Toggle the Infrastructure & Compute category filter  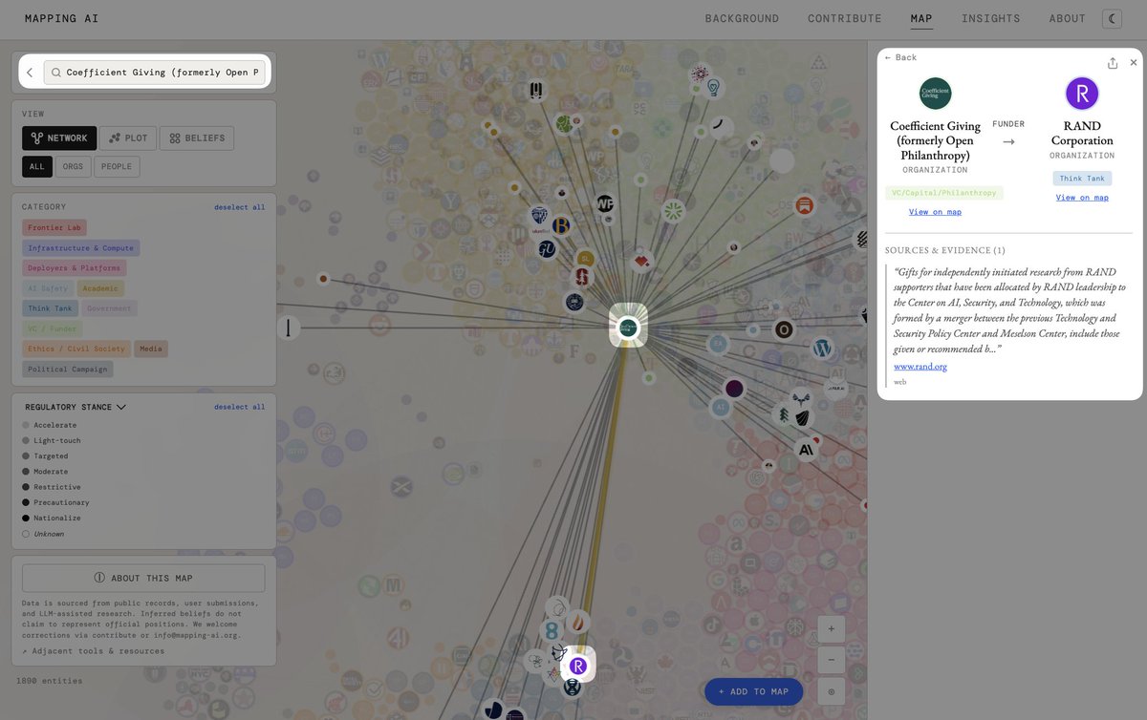pyautogui.click(x=81, y=248)
